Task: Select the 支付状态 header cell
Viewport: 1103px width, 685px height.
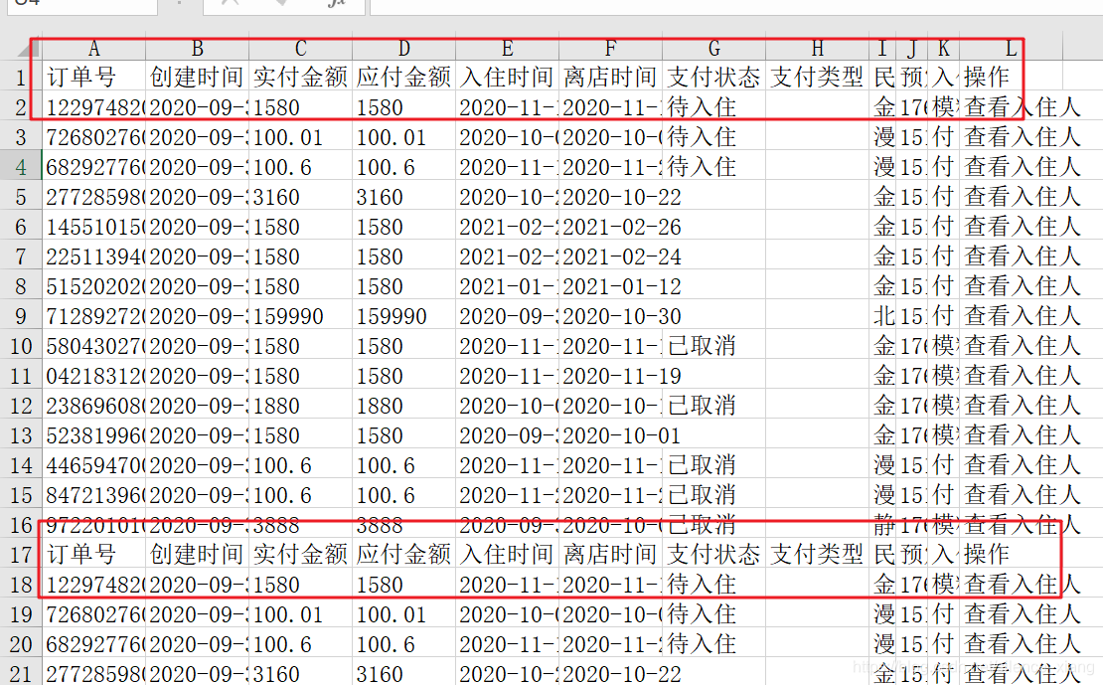Action: [713, 77]
